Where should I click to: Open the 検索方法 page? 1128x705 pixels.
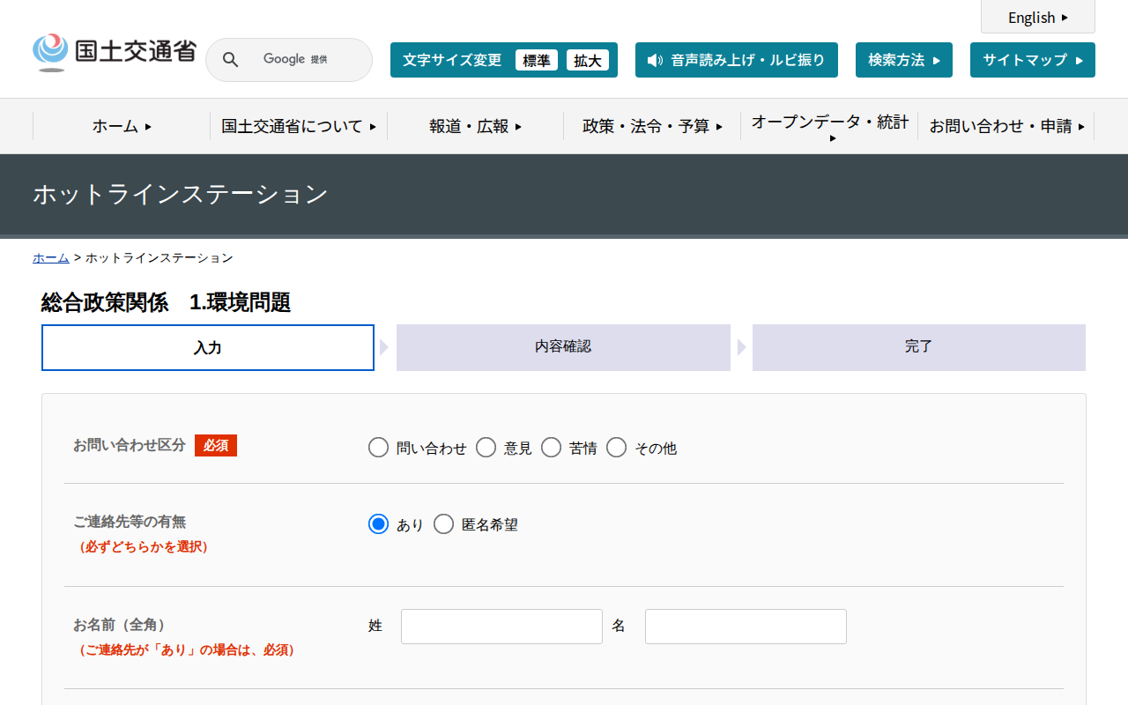coord(903,60)
